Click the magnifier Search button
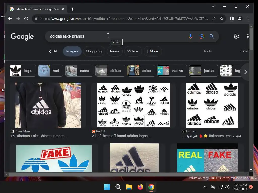 pos(212,36)
